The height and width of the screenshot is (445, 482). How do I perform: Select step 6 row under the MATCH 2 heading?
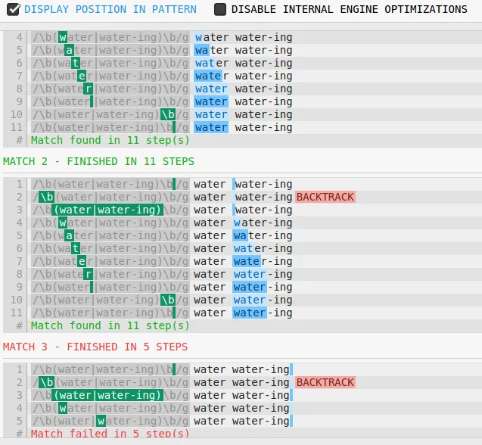pos(243,248)
